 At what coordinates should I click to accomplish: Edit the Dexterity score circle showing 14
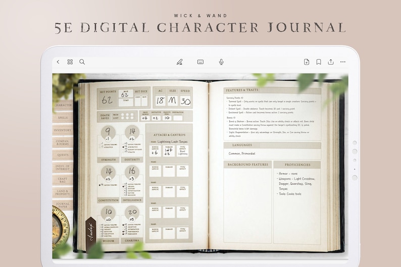(x=132, y=131)
